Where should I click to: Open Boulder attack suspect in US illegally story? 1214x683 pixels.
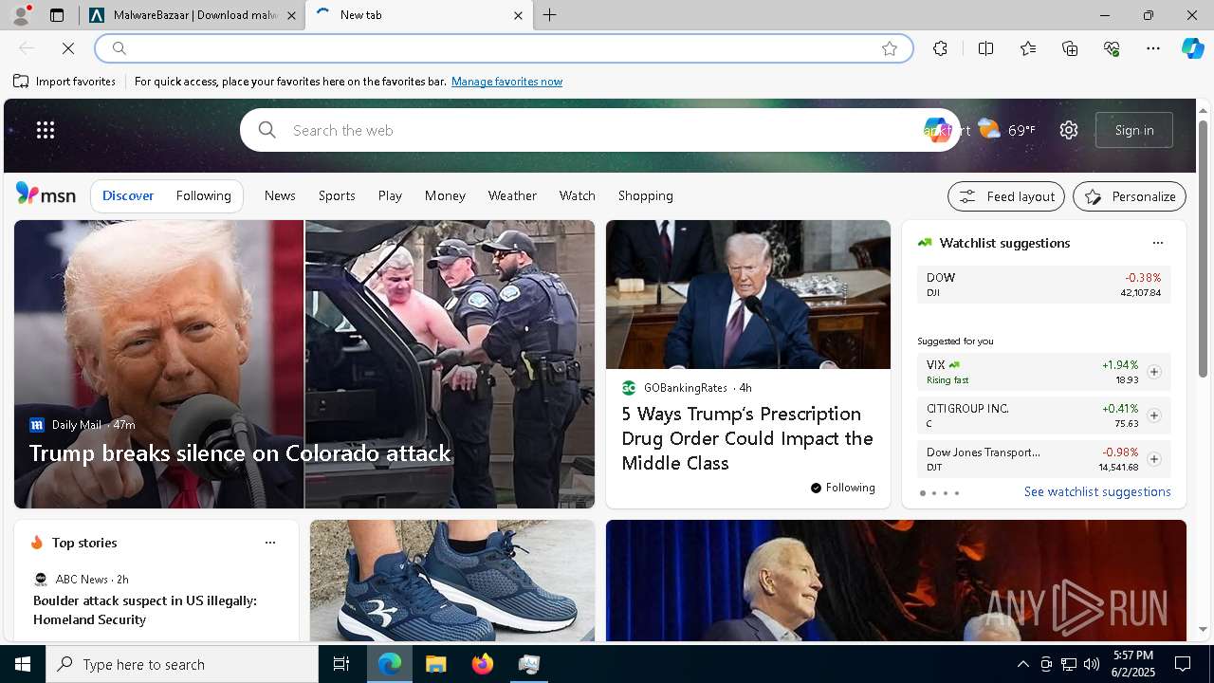click(x=145, y=610)
